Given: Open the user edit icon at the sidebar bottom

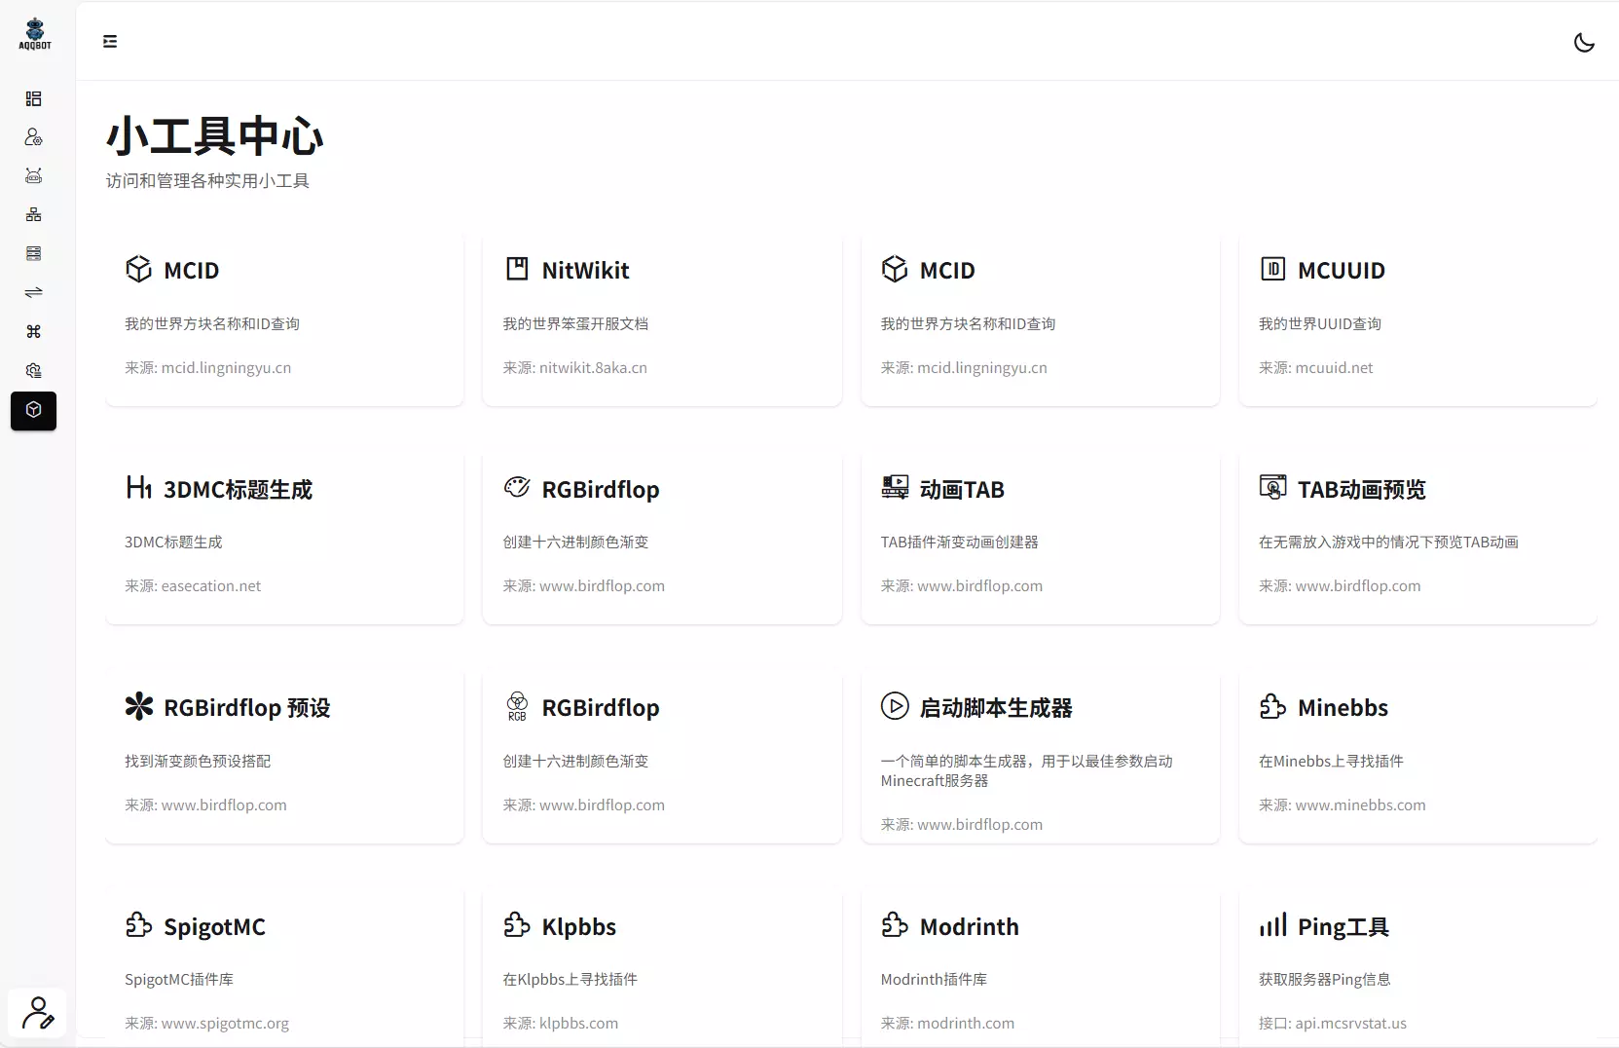Looking at the screenshot, I should pos(38,1013).
